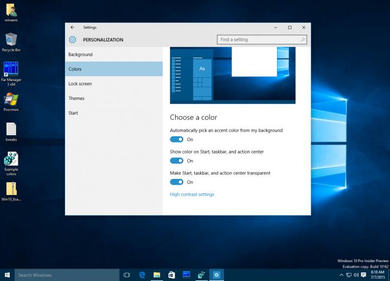Open Task View from the taskbar

127,275
